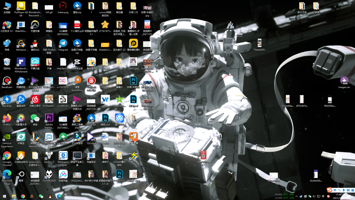This screenshot has height=200, width=355.
Task: Open QQ penguin on the taskbar
Action: (50, 196)
